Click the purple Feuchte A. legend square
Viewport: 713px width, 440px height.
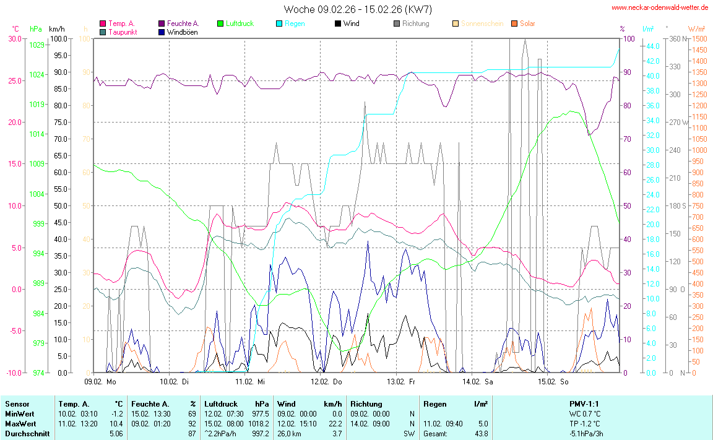click(162, 24)
